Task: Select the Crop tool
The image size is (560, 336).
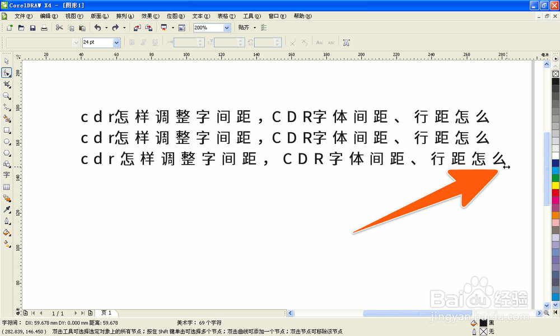Action: tap(6, 84)
